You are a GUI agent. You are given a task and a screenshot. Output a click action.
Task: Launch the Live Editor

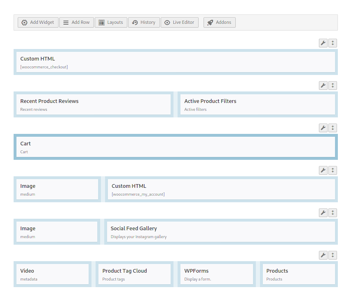coord(180,22)
